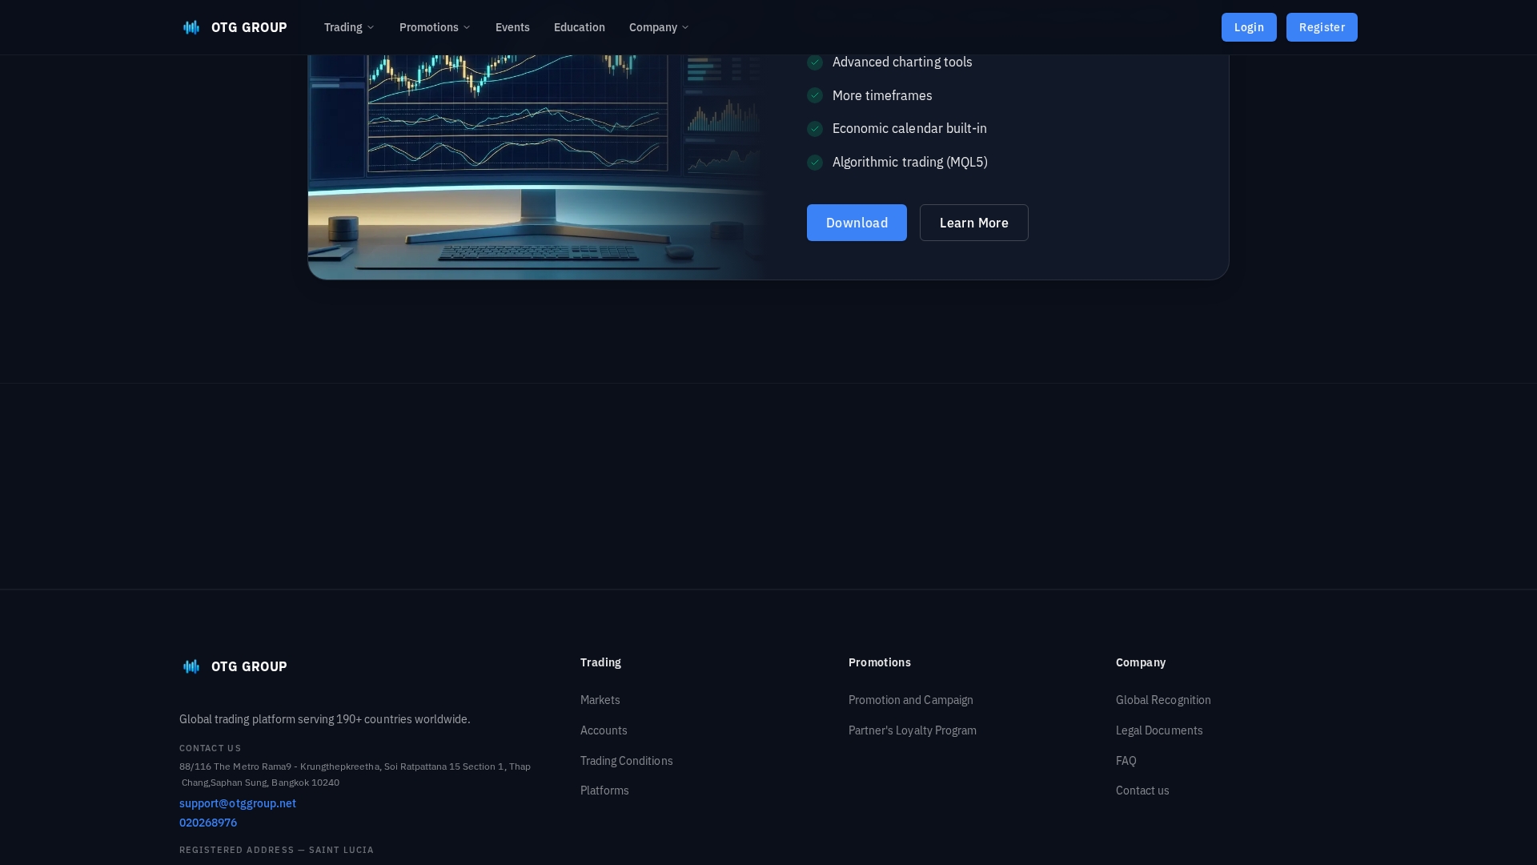The height and width of the screenshot is (865, 1537).
Task: Click the 'Algorithmic trading (MQL5)' feature text
Action: (x=910, y=162)
